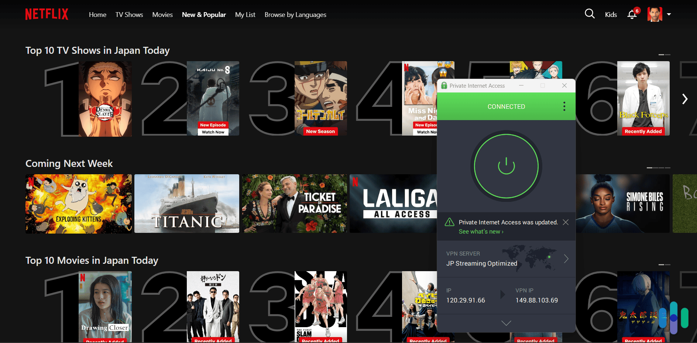Open the Movies section
697x343 pixels.
[x=162, y=15]
